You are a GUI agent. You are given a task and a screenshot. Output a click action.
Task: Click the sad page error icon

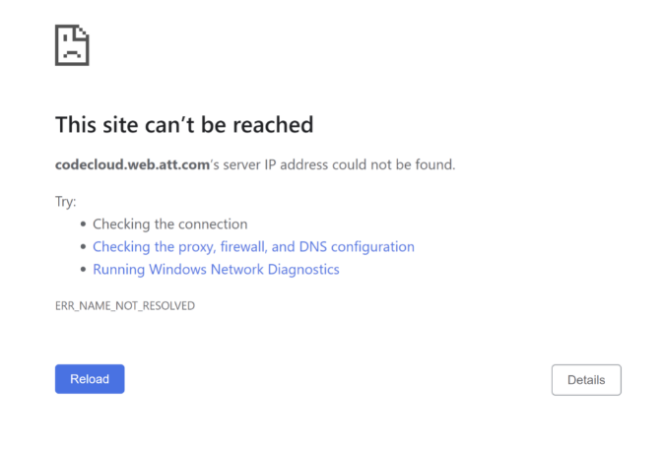[x=72, y=45]
